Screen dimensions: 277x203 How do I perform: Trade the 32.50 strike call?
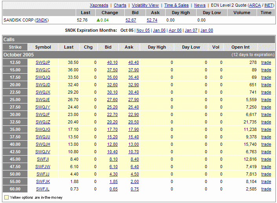pyautogui.click(x=266, y=122)
